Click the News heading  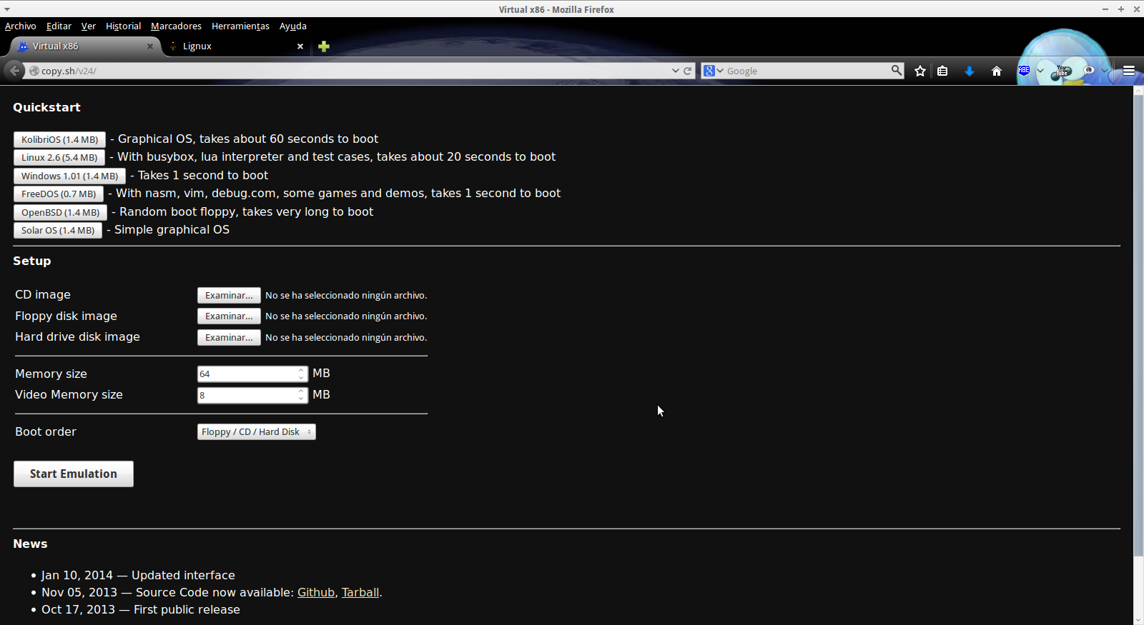30,544
